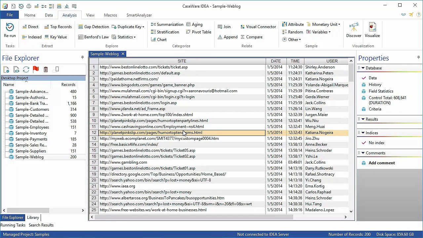The image size is (423, 238).
Task: Click the file properties gear icon in File Explorer
Action: (x=6, y=69)
